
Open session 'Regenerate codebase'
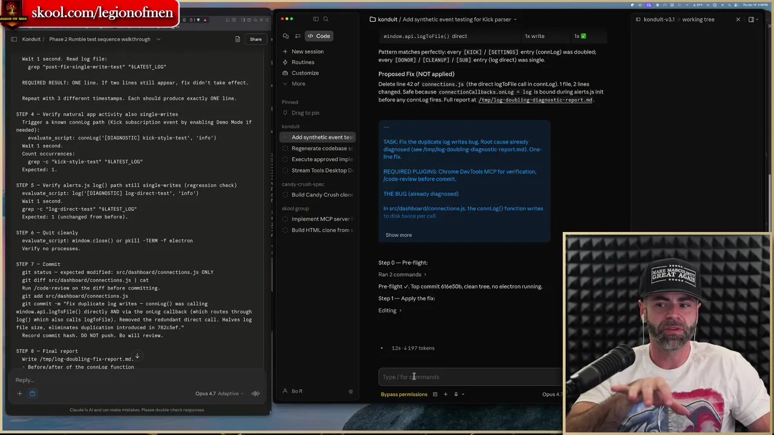point(319,148)
